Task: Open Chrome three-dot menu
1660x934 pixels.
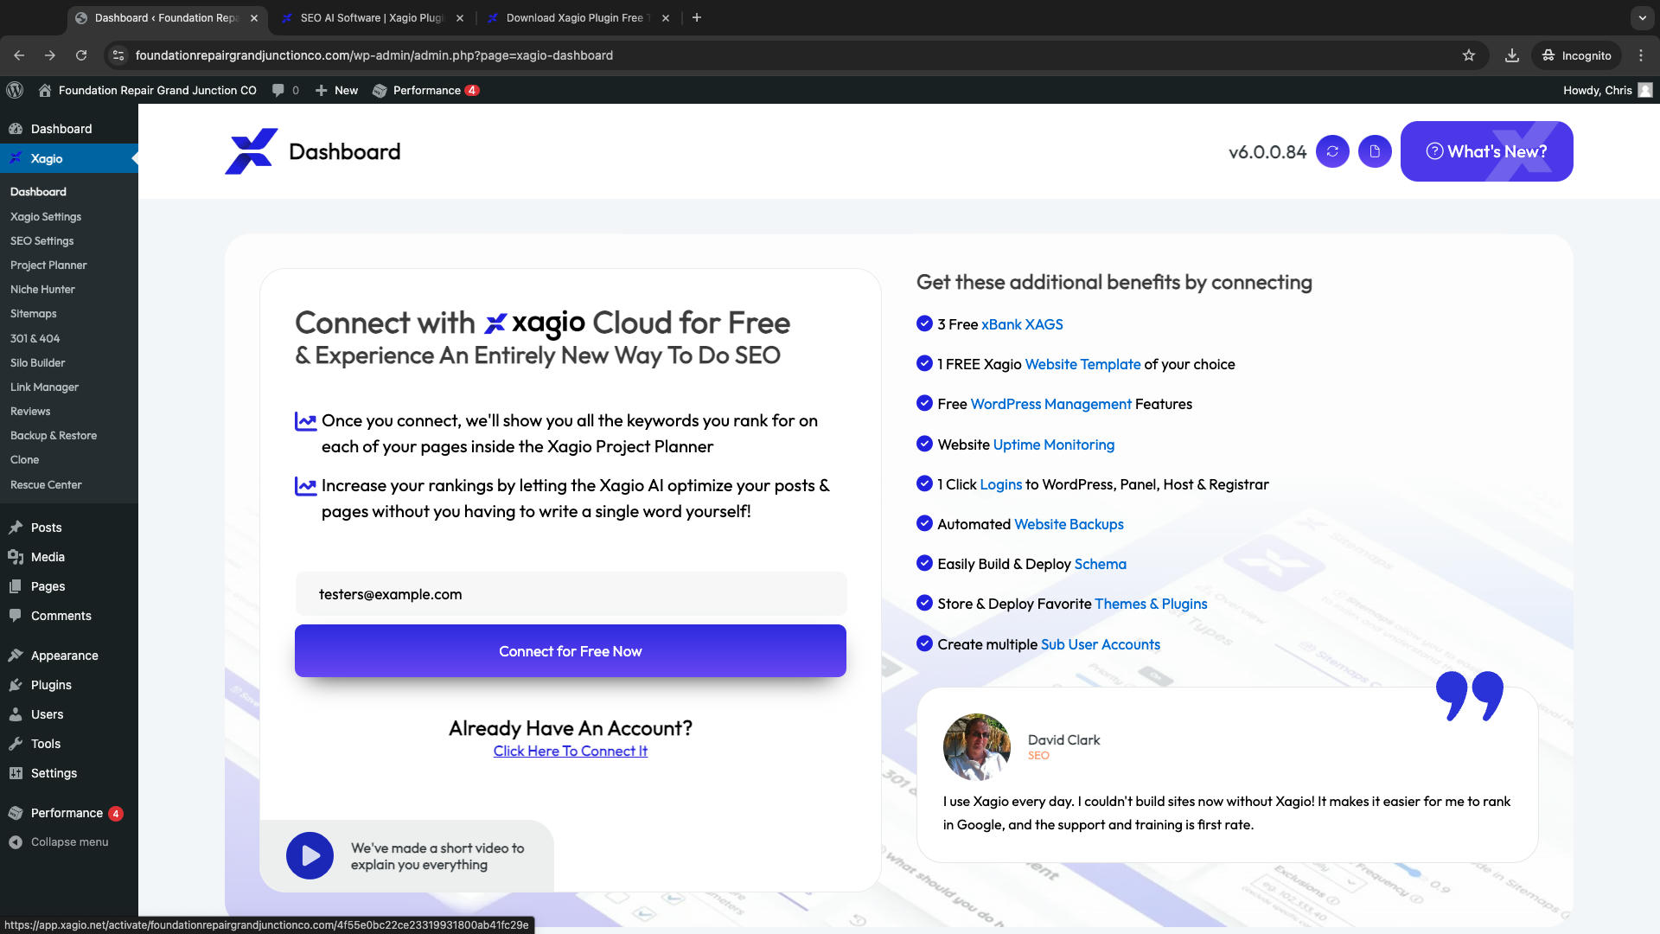Action: (1641, 55)
